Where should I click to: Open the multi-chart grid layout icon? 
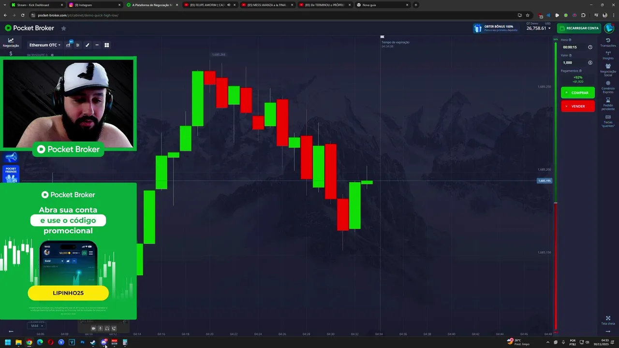pyautogui.click(x=107, y=45)
